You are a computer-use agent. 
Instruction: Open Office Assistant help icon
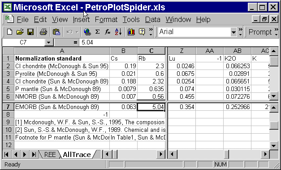tap(142, 32)
